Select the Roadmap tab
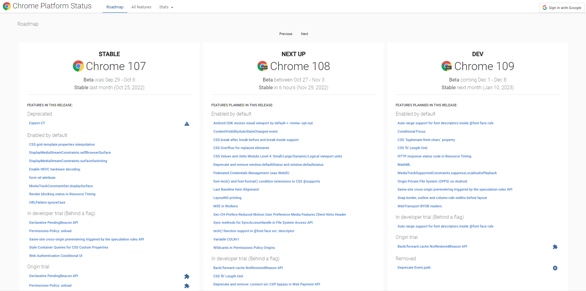This screenshot has width=586, height=291. (x=115, y=7)
